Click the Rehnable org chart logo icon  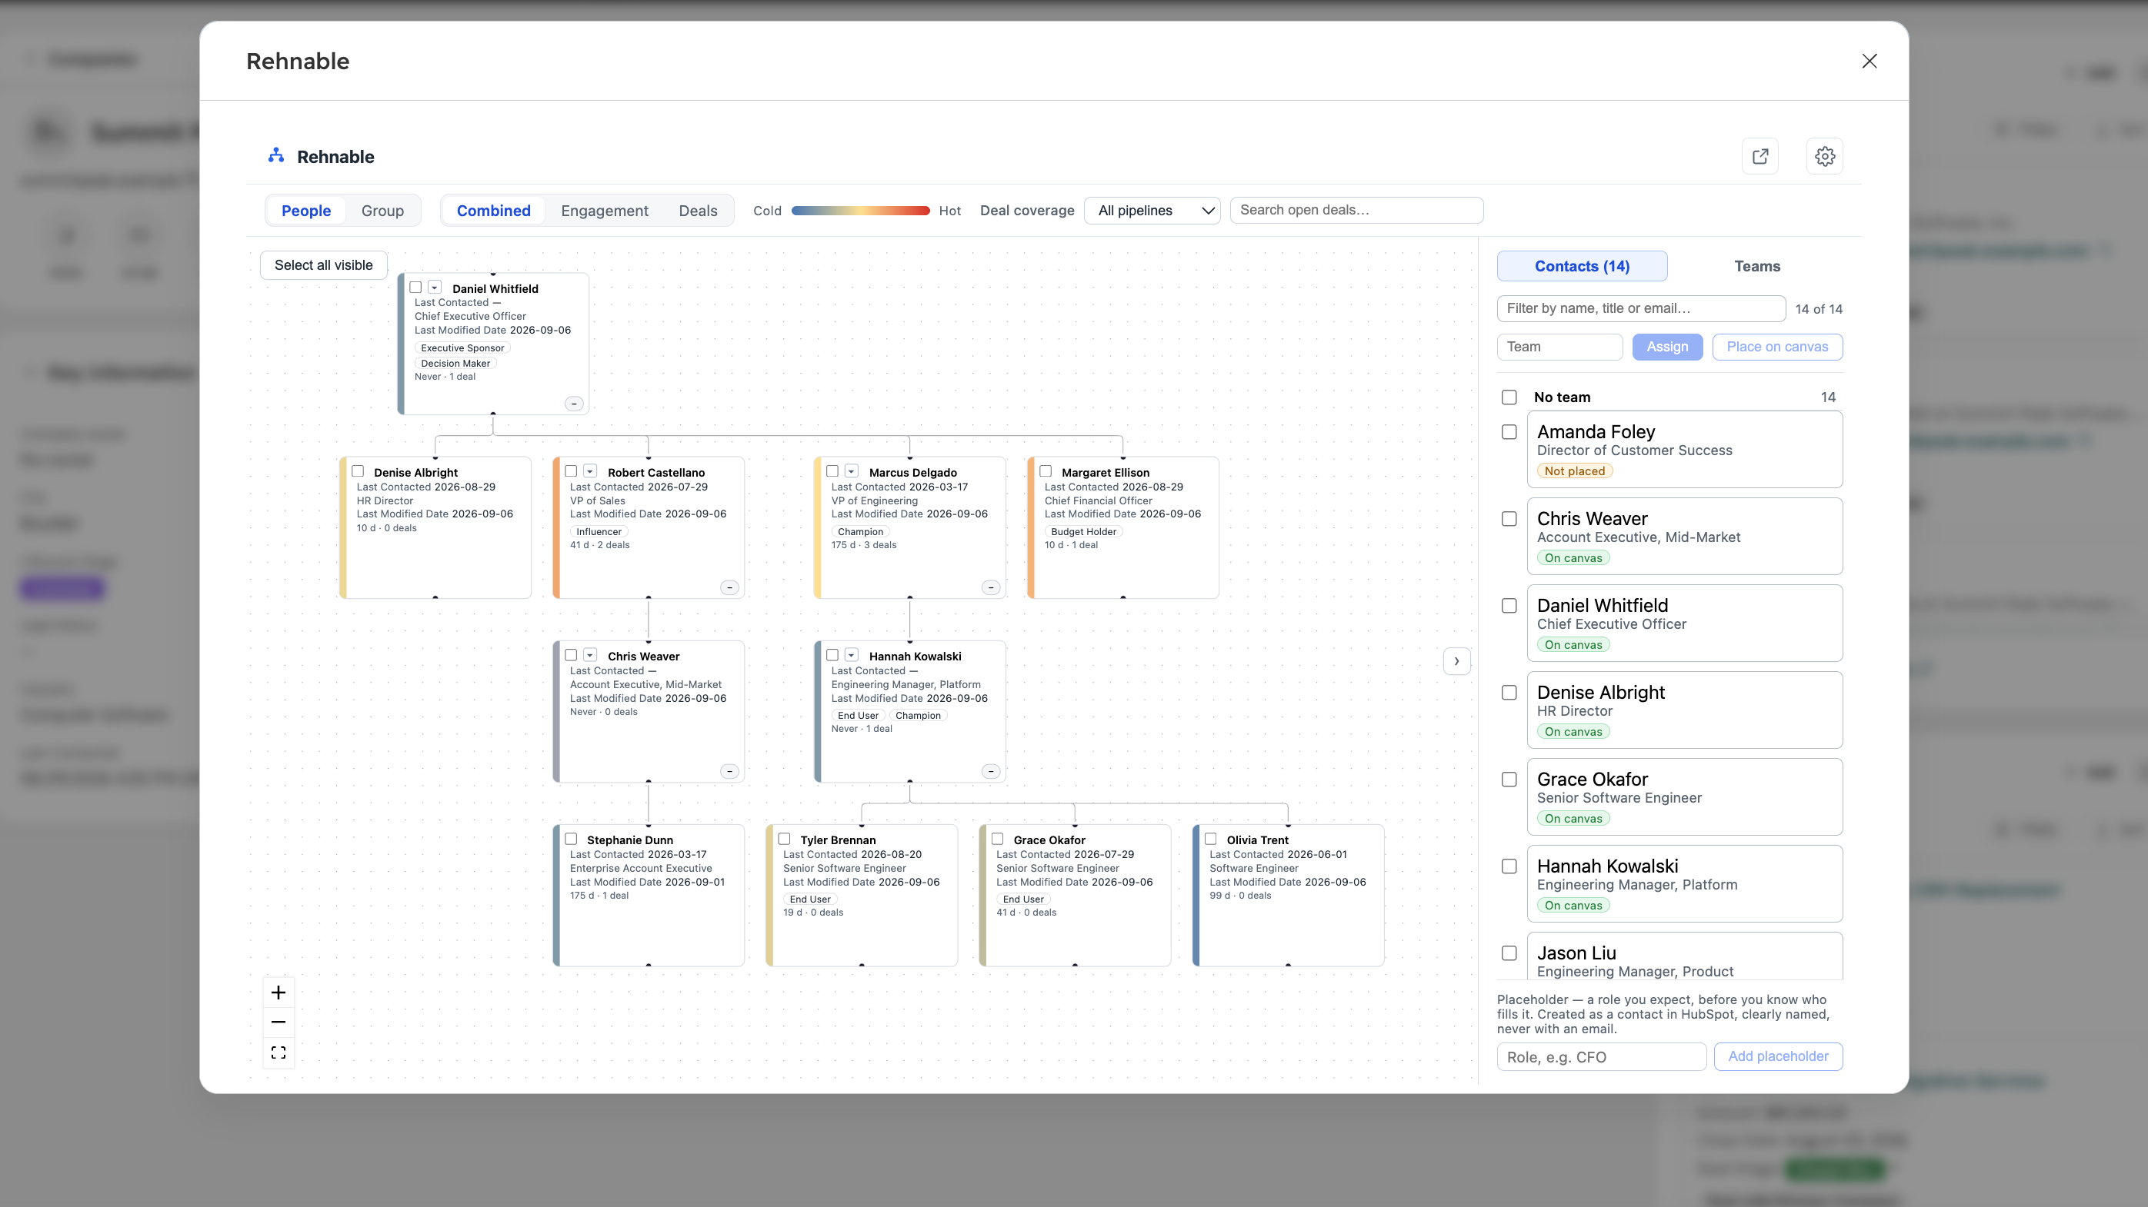[276, 156]
